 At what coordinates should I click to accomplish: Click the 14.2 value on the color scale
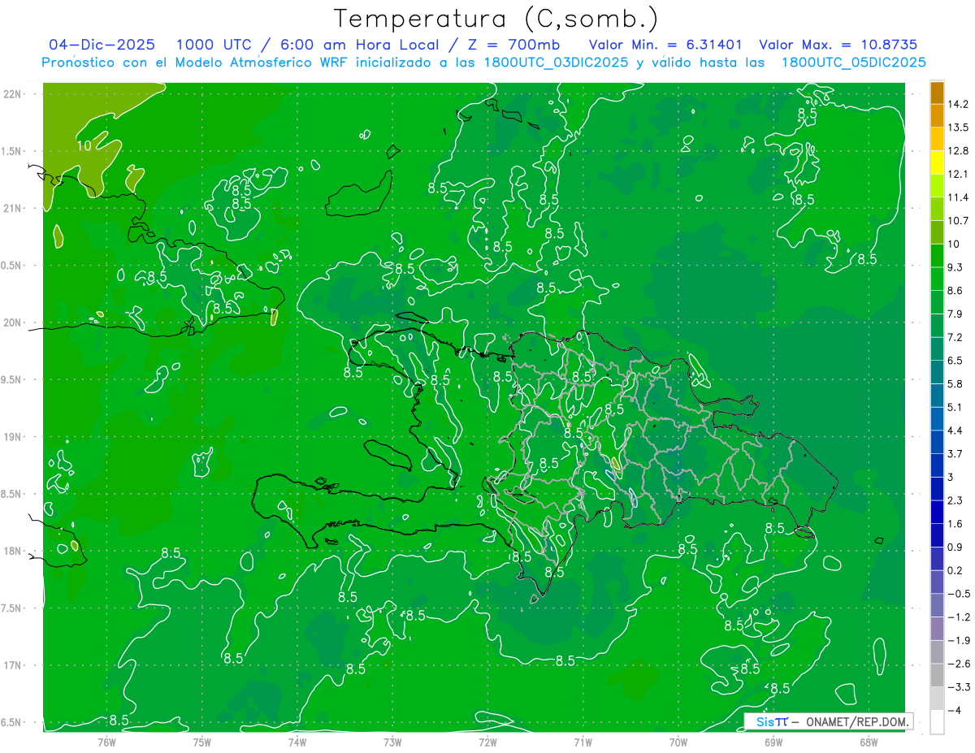tap(957, 104)
